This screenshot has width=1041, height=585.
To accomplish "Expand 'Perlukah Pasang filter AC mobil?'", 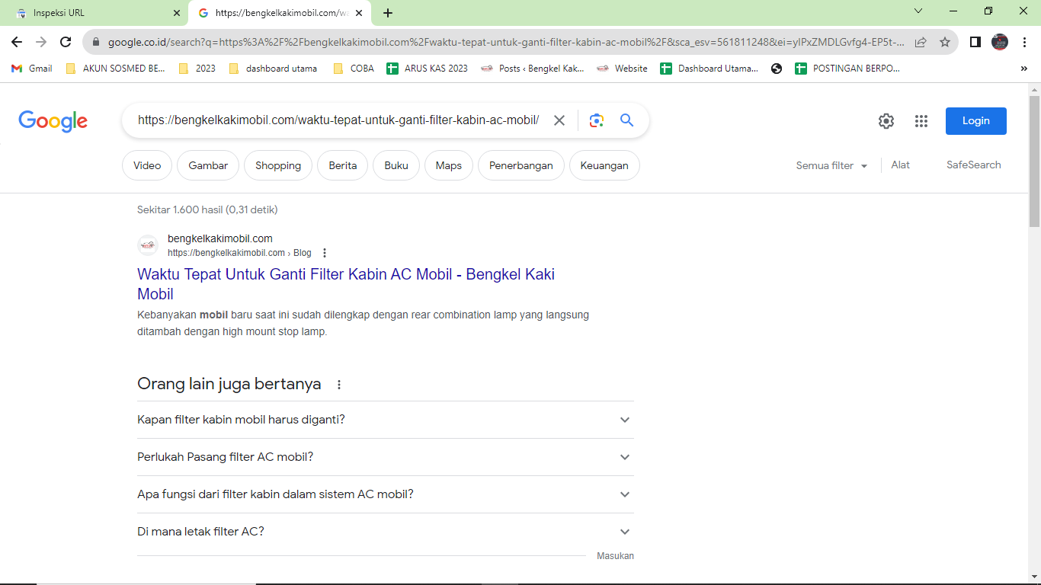I will click(386, 457).
